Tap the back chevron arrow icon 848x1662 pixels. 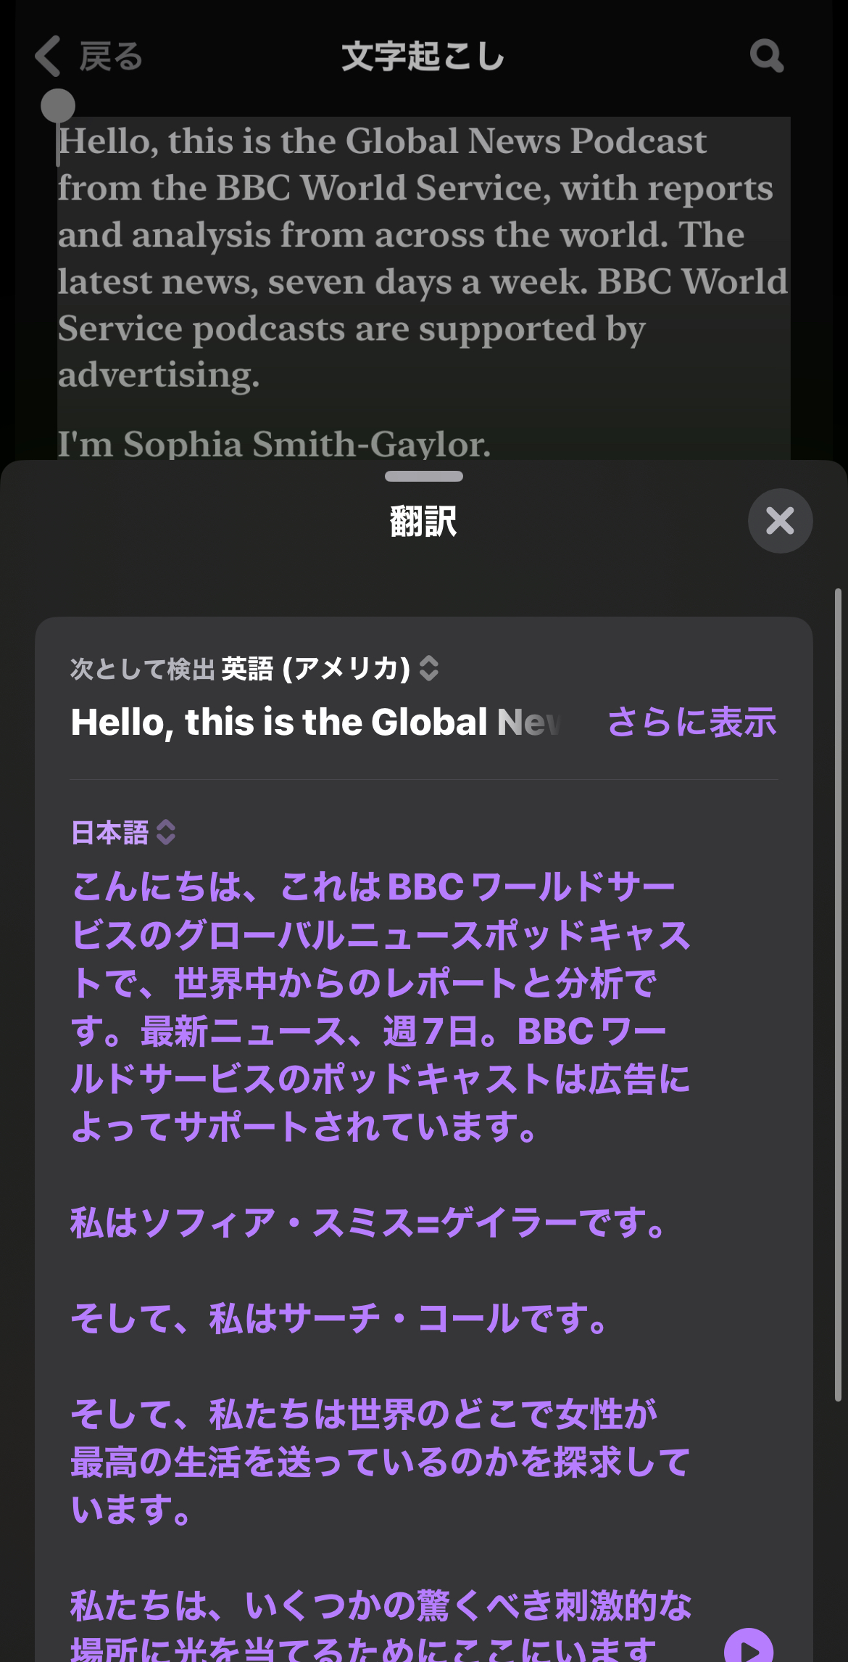(x=48, y=57)
